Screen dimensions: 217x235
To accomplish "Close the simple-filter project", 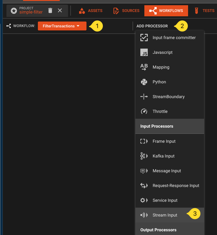I will coord(60,10).
